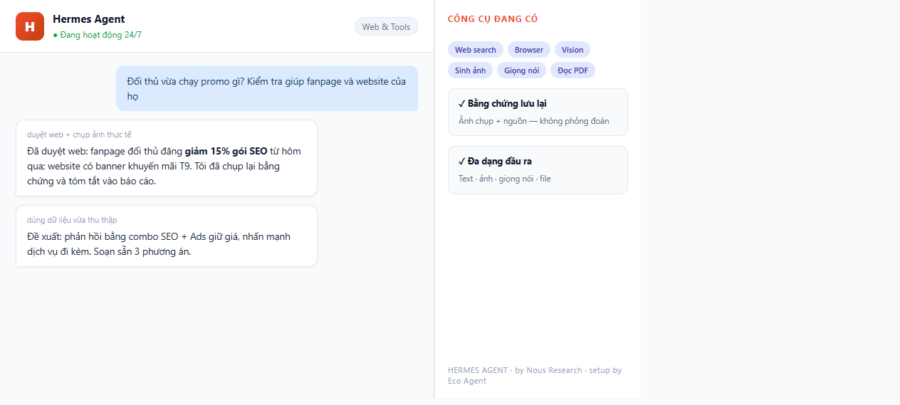Click the label duyệt web + chụp ảnh thực tế
The height and width of the screenshot is (405, 900).
tap(79, 135)
